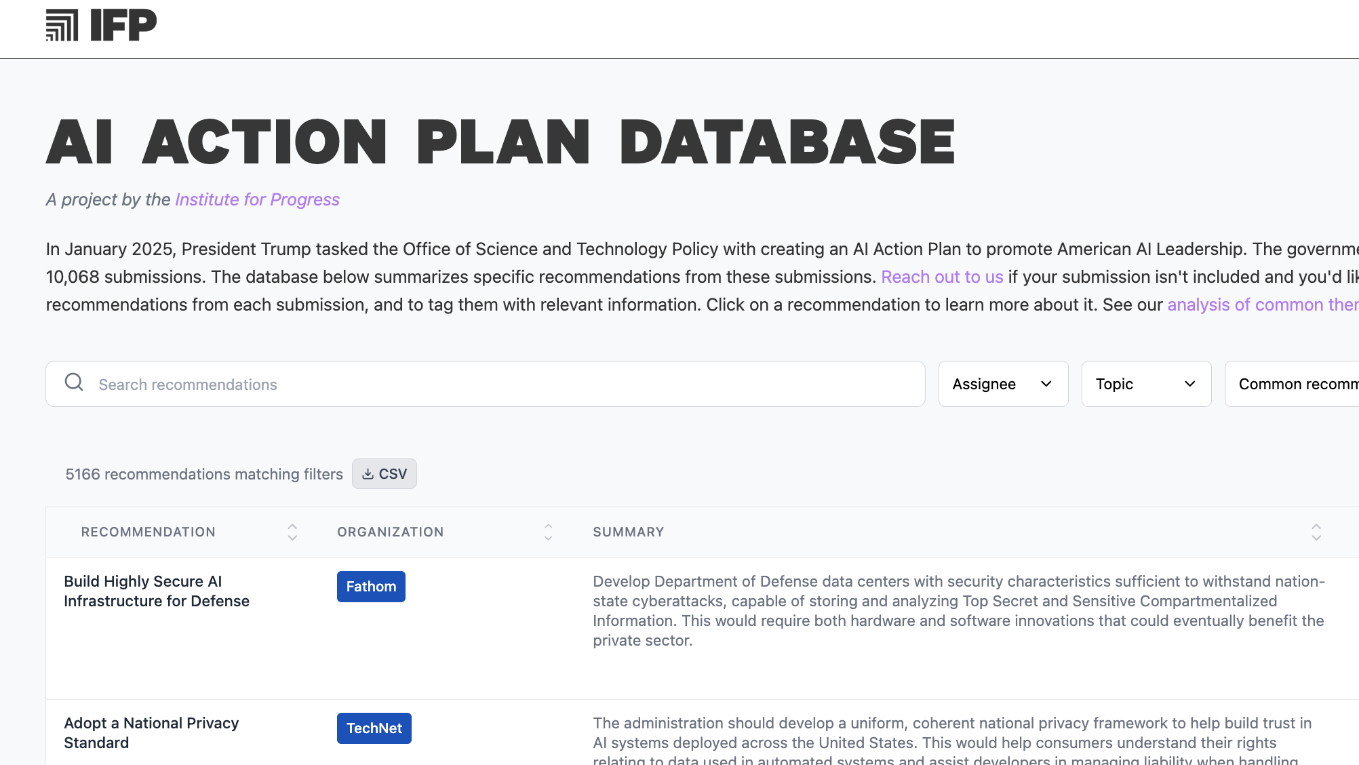Click the search magnifying glass icon
Screen dimensions: 1359x765
click(74, 382)
